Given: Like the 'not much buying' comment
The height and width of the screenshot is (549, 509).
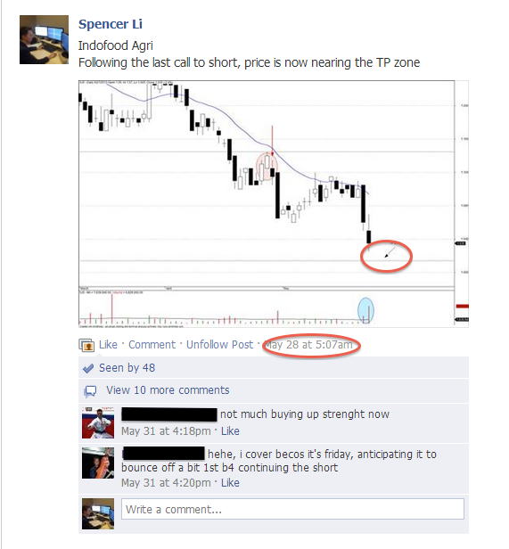Looking at the screenshot, I should (x=230, y=431).
